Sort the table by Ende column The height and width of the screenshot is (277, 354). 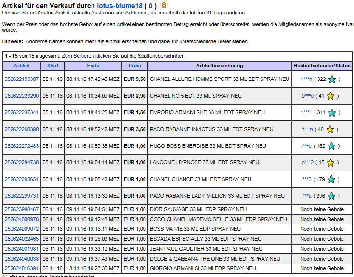pyautogui.click(x=93, y=66)
